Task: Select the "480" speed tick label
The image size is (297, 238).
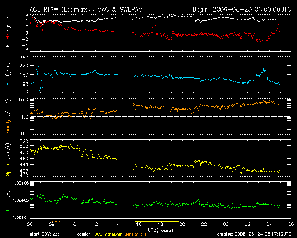Action: pyautogui.click(x=24, y=152)
